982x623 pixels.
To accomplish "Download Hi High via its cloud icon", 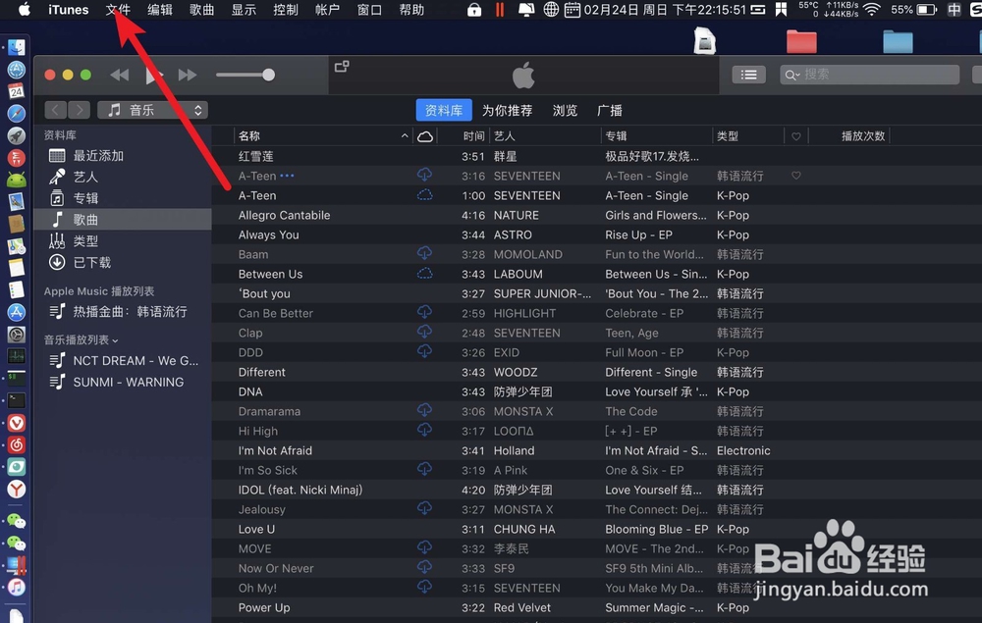I will 424,430.
